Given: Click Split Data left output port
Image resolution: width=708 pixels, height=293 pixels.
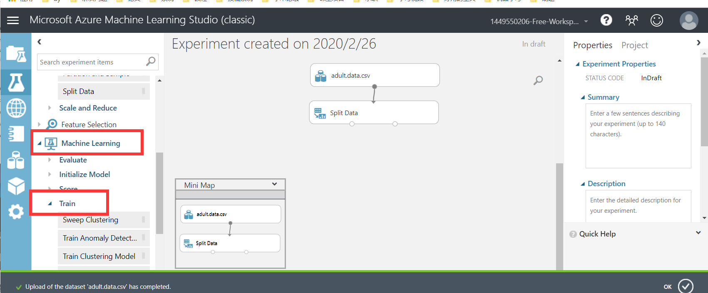Looking at the screenshot, I should (x=352, y=124).
